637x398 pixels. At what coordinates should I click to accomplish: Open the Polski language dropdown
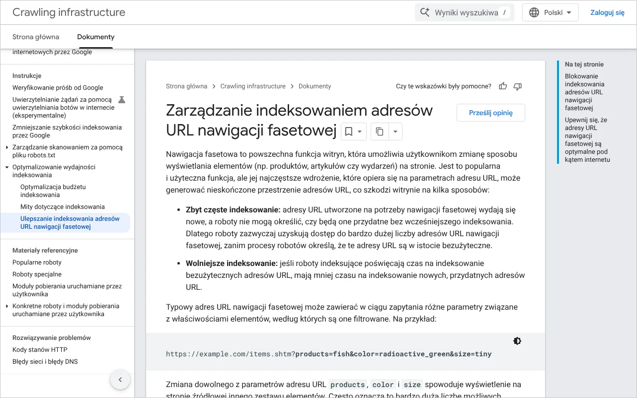coord(551,12)
